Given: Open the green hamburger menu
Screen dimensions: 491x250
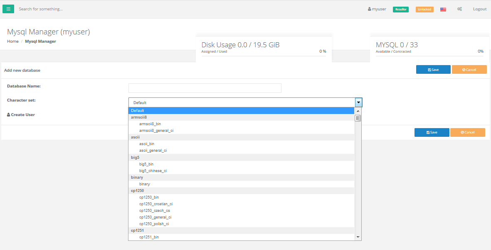Looking at the screenshot, I should point(8,9).
